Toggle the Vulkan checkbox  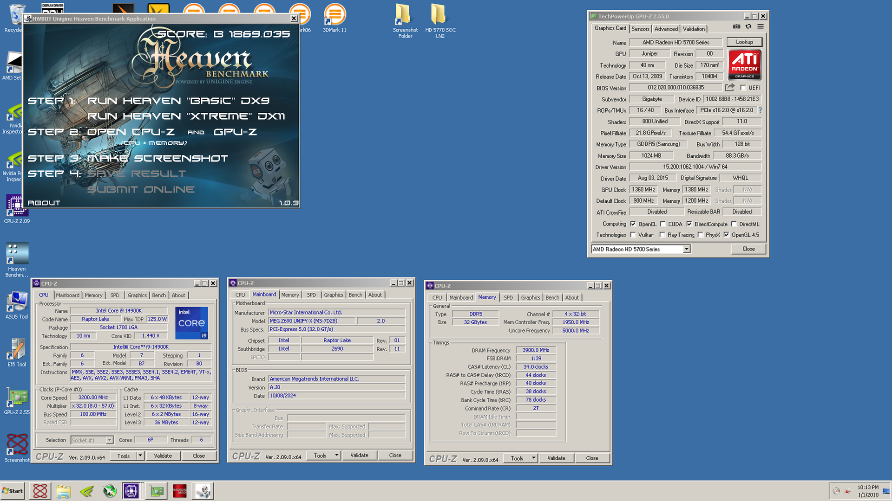pyautogui.click(x=633, y=235)
